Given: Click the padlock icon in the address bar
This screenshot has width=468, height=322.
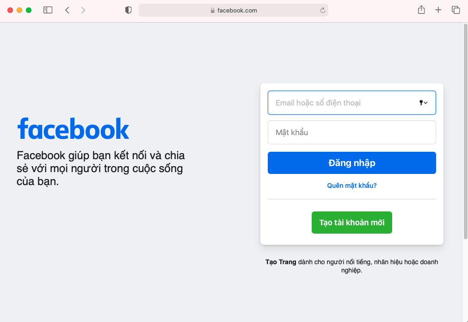Looking at the screenshot, I should [213, 11].
